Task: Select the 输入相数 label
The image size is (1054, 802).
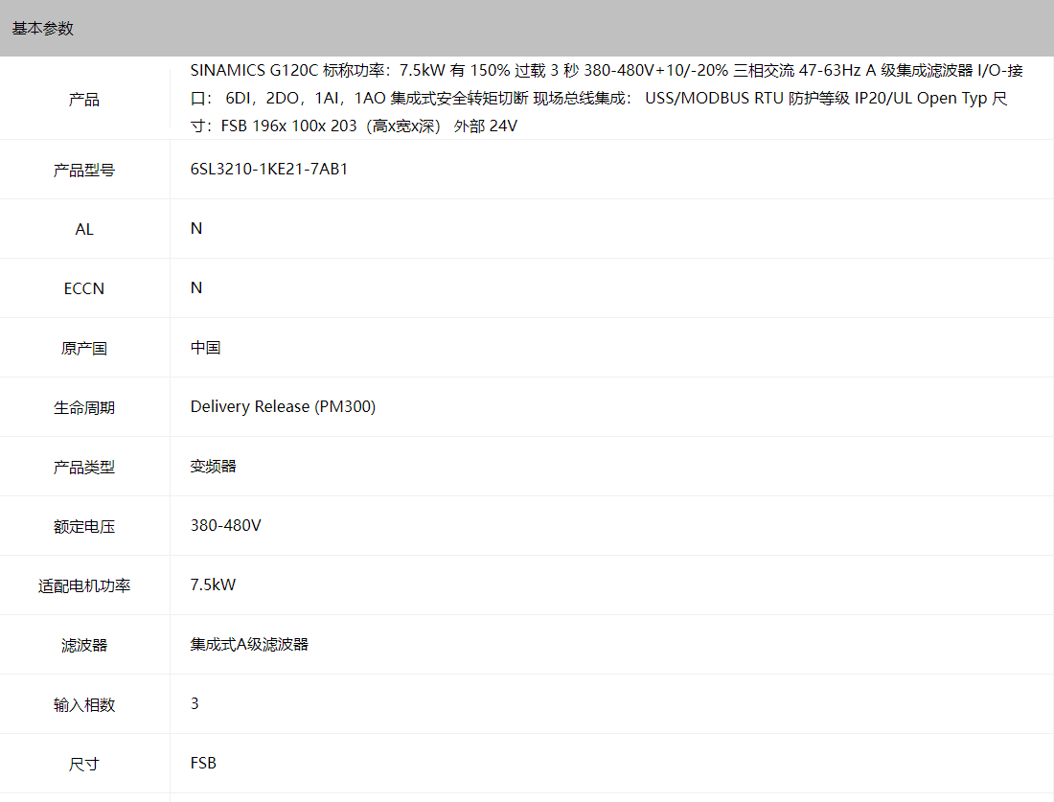Action: pos(84,704)
